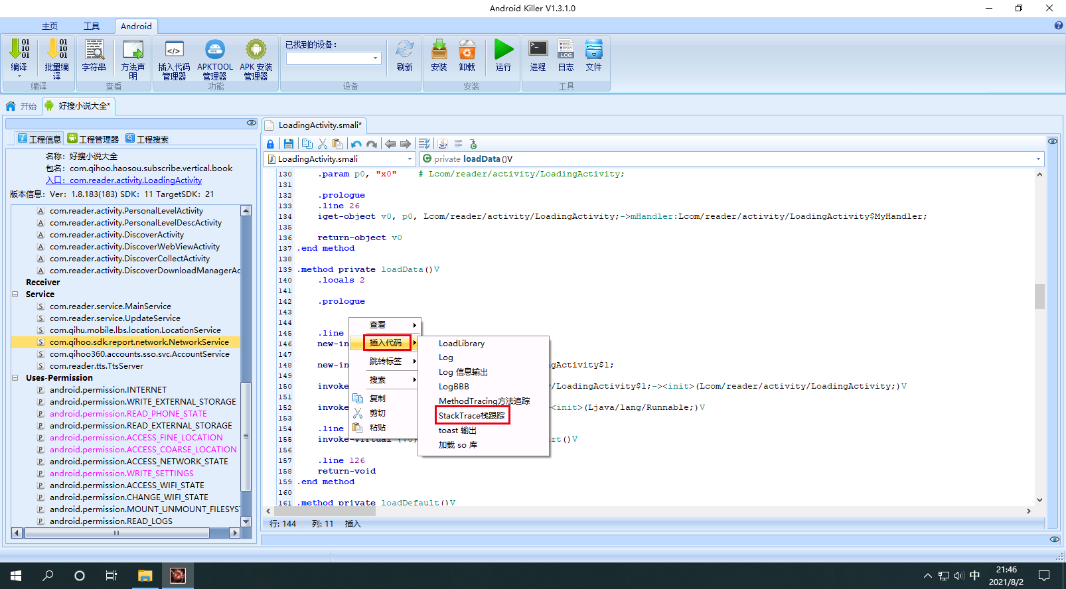The width and height of the screenshot is (1066, 589).
Task: Undo the last edit in editor toolbar
Action: click(x=356, y=144)
